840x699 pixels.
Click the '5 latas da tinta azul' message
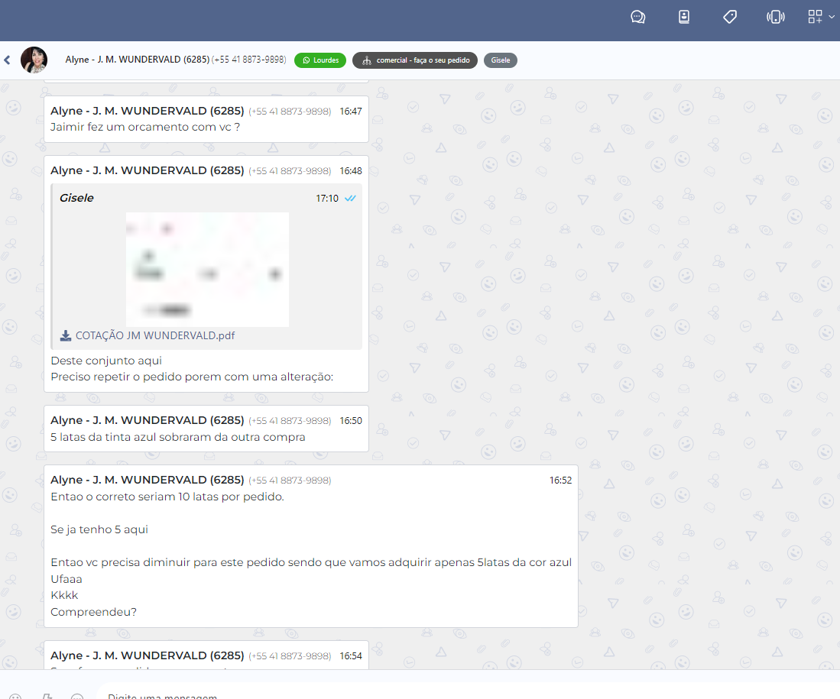tap(177, 437)
